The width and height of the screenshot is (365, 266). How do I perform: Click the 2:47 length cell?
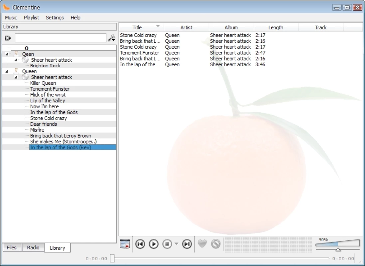click(x=260, y=53)
